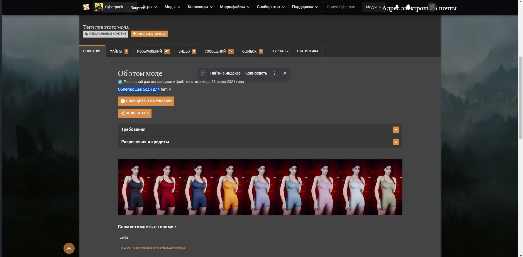Expand the Требования section
Screen dimensions: 523x257
[260, 130]
